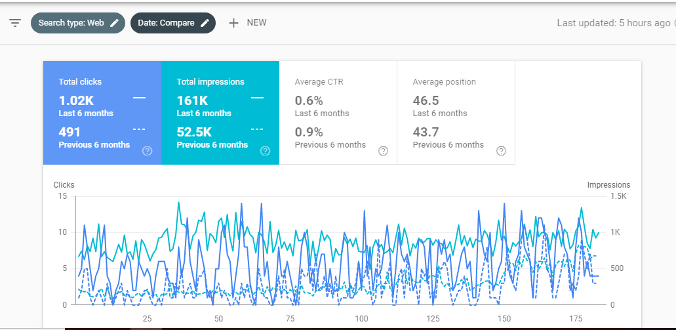Click the Last updated timestamp text
The width and height of the screenshot is (676, 330).
pyautogui.click(x=614, y=23)
